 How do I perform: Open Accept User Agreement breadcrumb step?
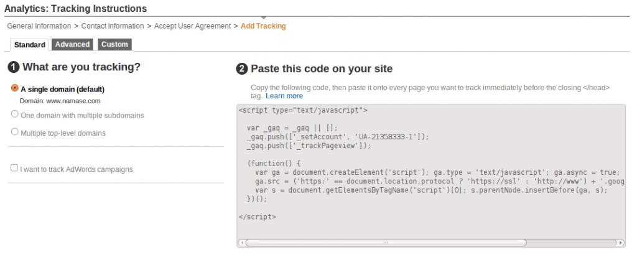click(193, 26)
